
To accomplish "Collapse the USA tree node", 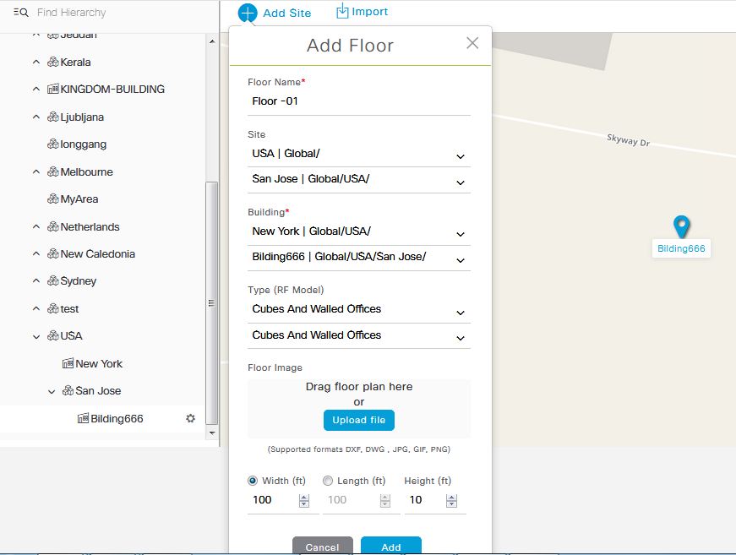I will point(36,336).
